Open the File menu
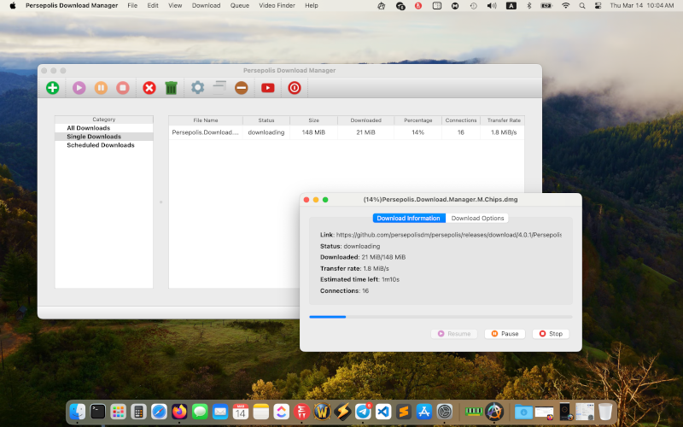 132,6
